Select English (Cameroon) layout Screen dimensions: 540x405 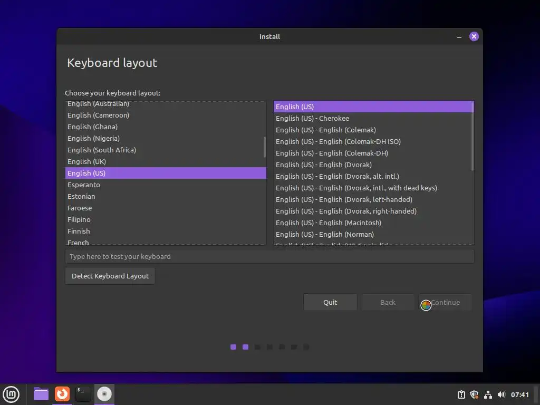point(166,115)
